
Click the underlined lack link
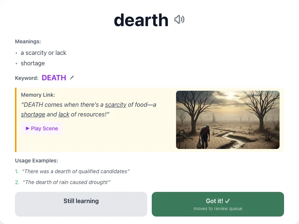pyautogui.click(x=64, y=115)
